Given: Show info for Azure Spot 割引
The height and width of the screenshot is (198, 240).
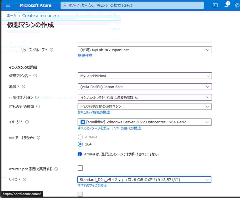Looking at the screenshot, I should (56, 169).
